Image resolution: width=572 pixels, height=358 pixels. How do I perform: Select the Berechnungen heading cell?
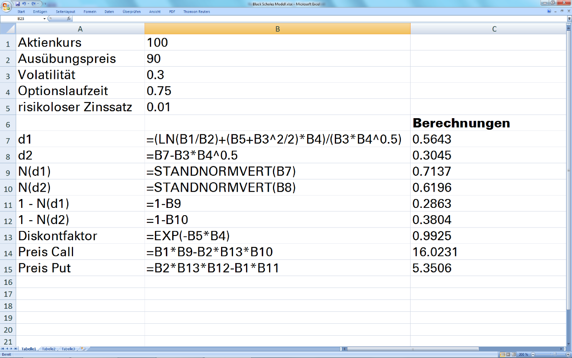click(x=488, y=123)
